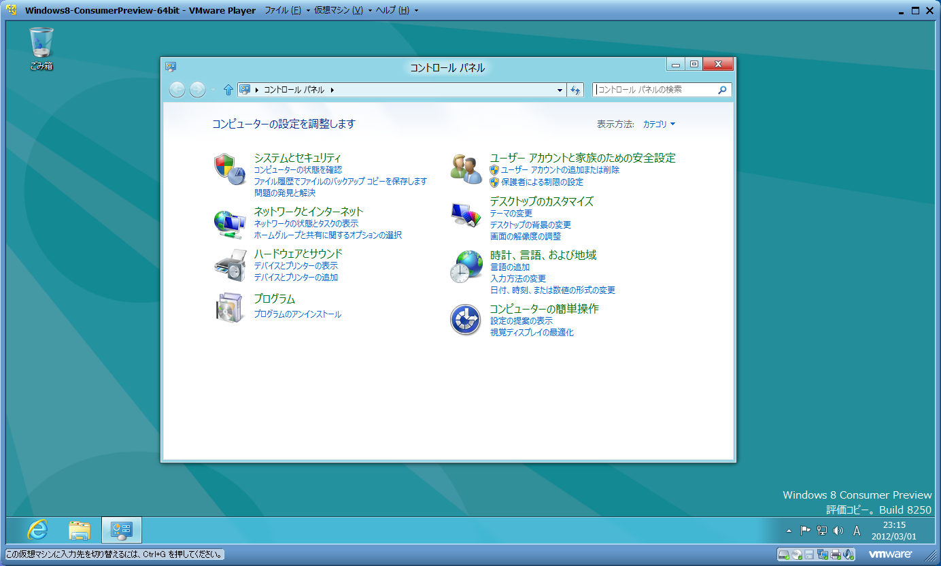Open ファイル履歴でファイルのバックアップ link
This screenshot has width=941, height=566.
tap(340, 182)
